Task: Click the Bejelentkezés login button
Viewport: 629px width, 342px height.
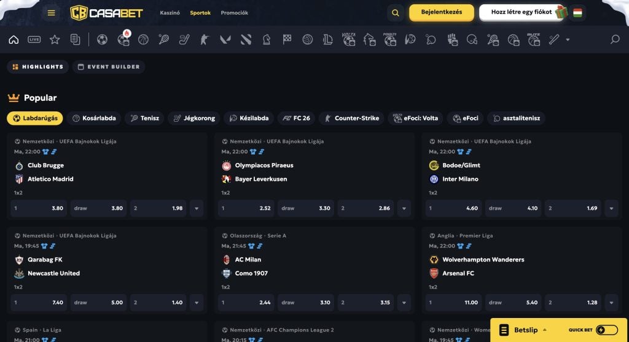Action: 441,12
